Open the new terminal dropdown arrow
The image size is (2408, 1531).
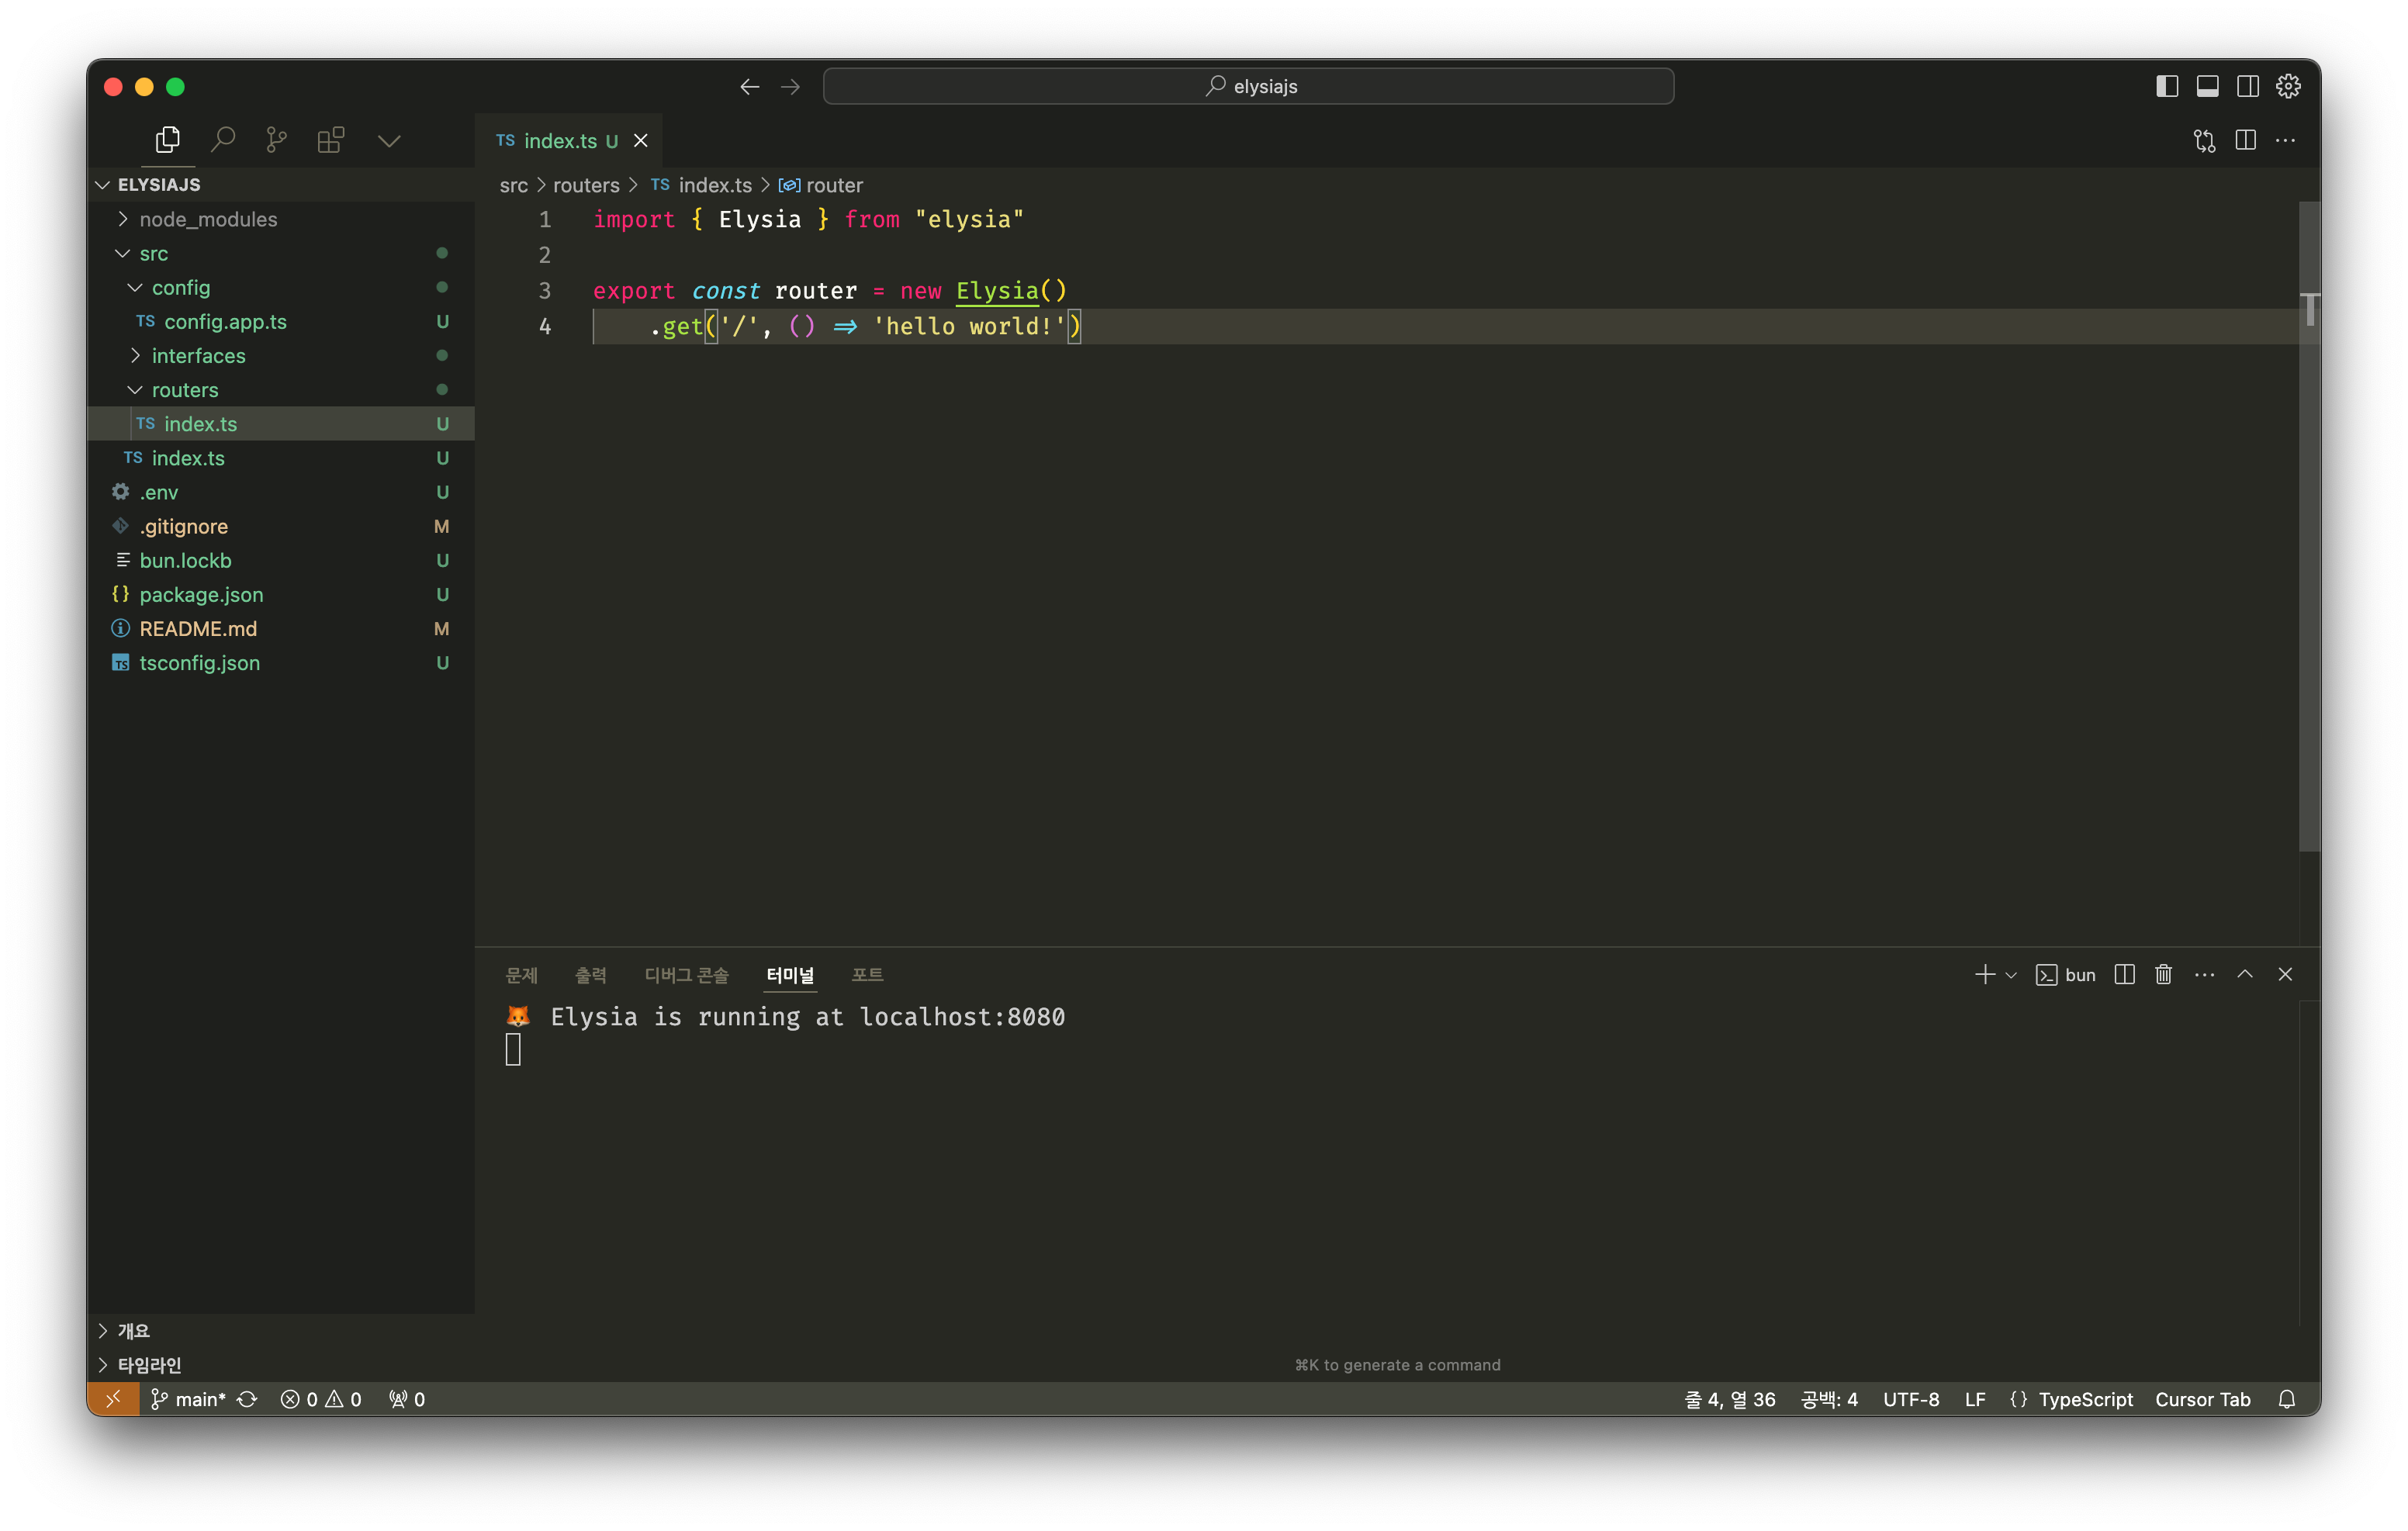tap(2011, 975)
